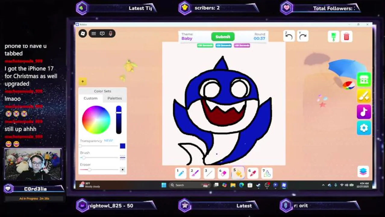The width and height of the screenshot is (385, 217).
Task: Click the eraser size preview icon
Action: (122, 170)
